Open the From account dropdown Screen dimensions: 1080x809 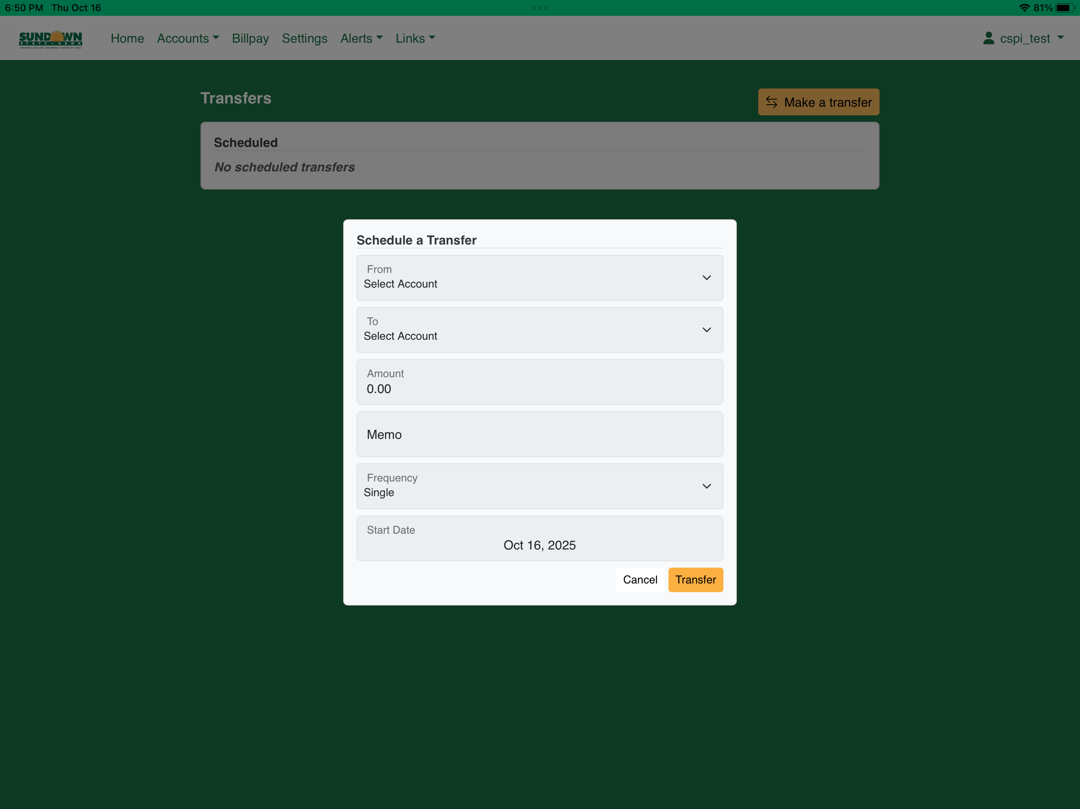(540, 278)
